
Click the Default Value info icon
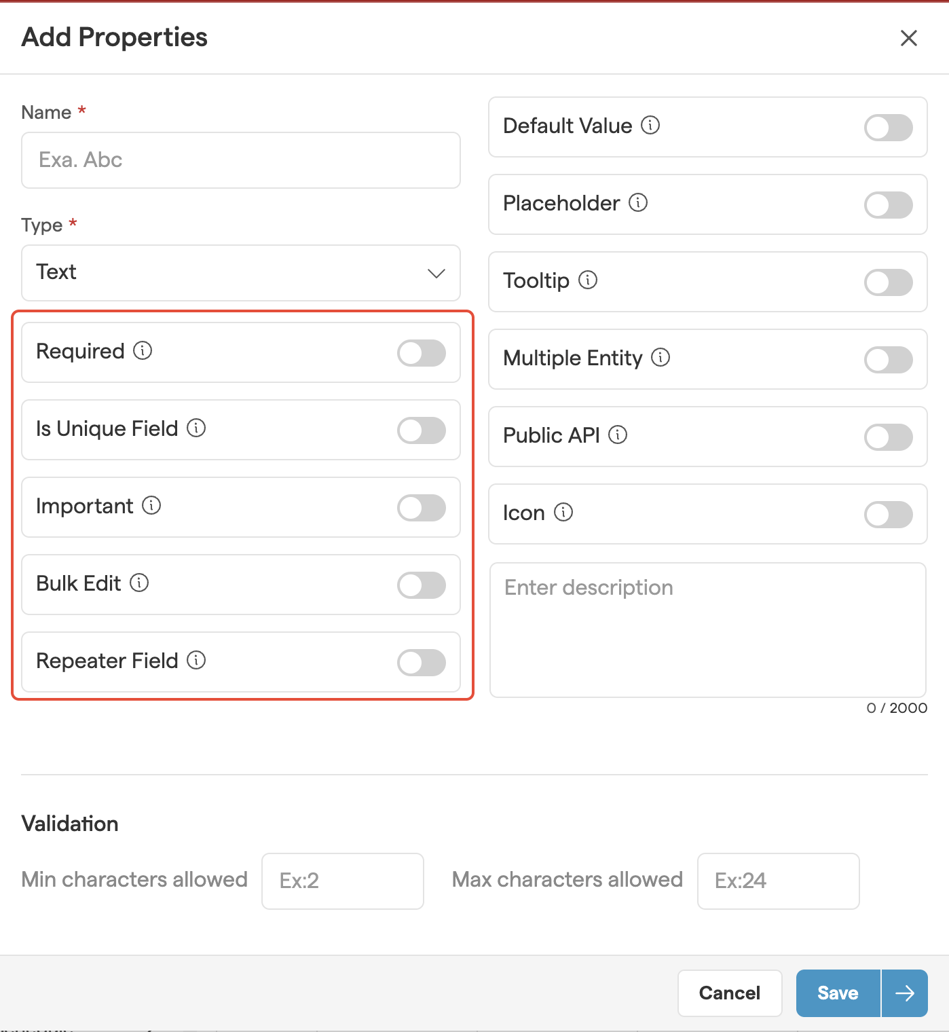click(650, 126)
